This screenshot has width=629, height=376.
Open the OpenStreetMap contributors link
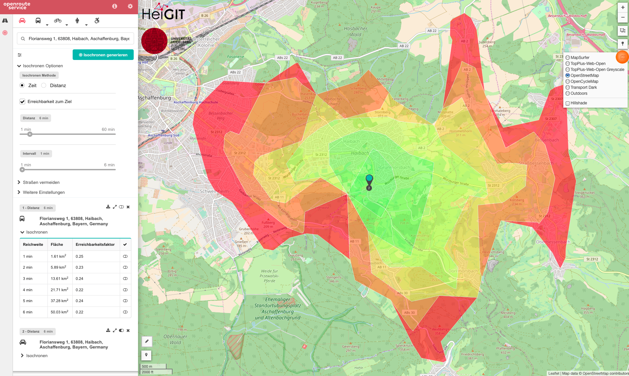tap(605, 373)
